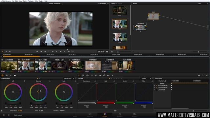The height and width of the screenshot is (118, 210).
Task: Select the color picker tool under the viewer
Action: pos(2,51)
